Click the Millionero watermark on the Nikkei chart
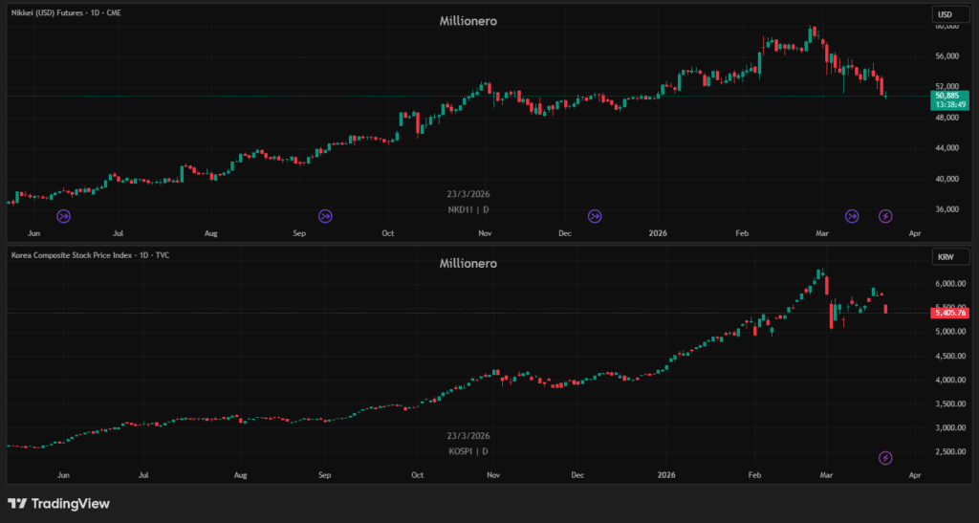The width and height of the screenshot is (979, 523). (468, 20)
